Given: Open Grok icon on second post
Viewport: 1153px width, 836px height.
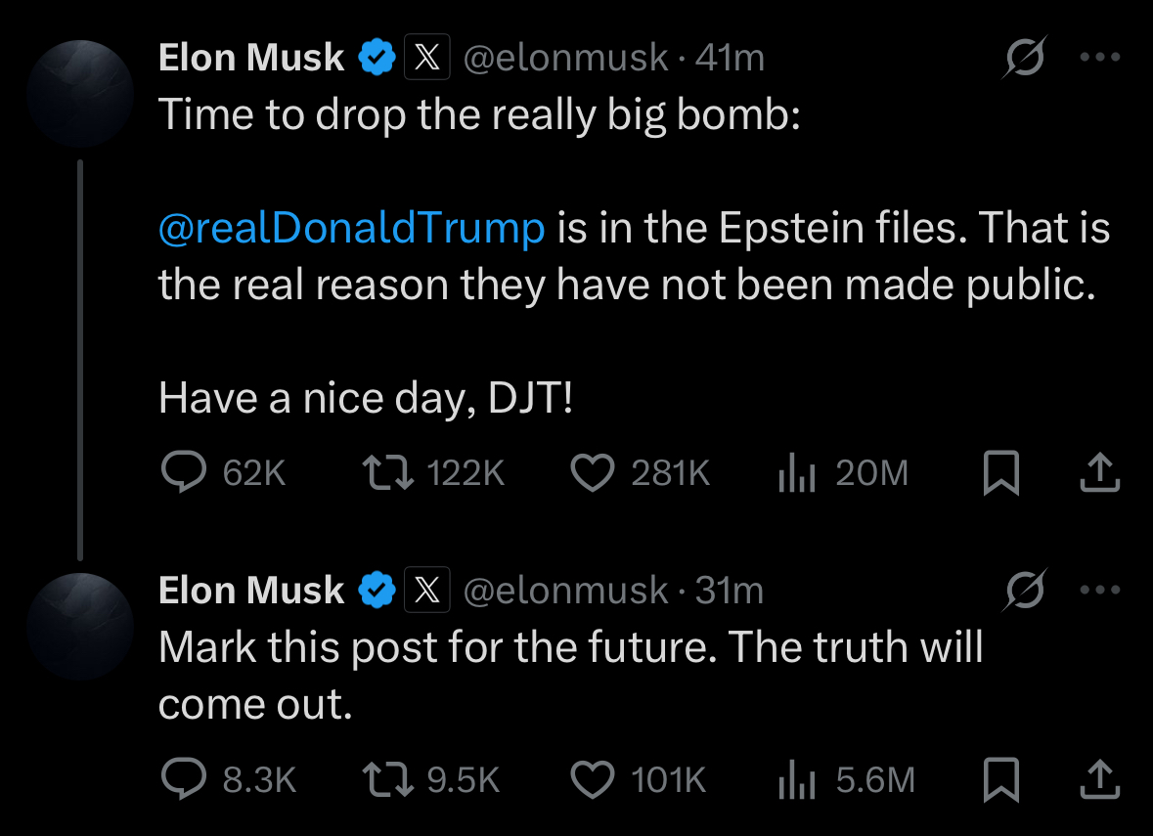Looking at the screenshot, I should click(1025, 590).
